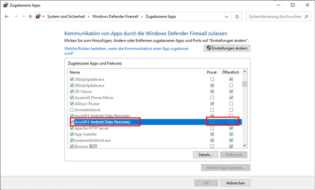This screenshot has width=315, height=190.
Task: Toggle Apache HTTP Server Privat checkbox
Action: [x=212, y=128]
